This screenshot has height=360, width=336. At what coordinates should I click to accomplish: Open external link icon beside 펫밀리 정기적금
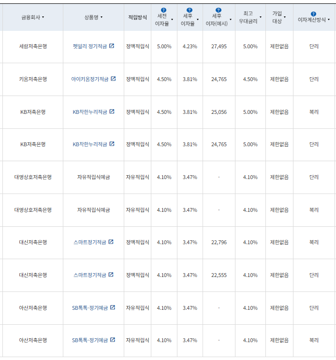point(112,46)
